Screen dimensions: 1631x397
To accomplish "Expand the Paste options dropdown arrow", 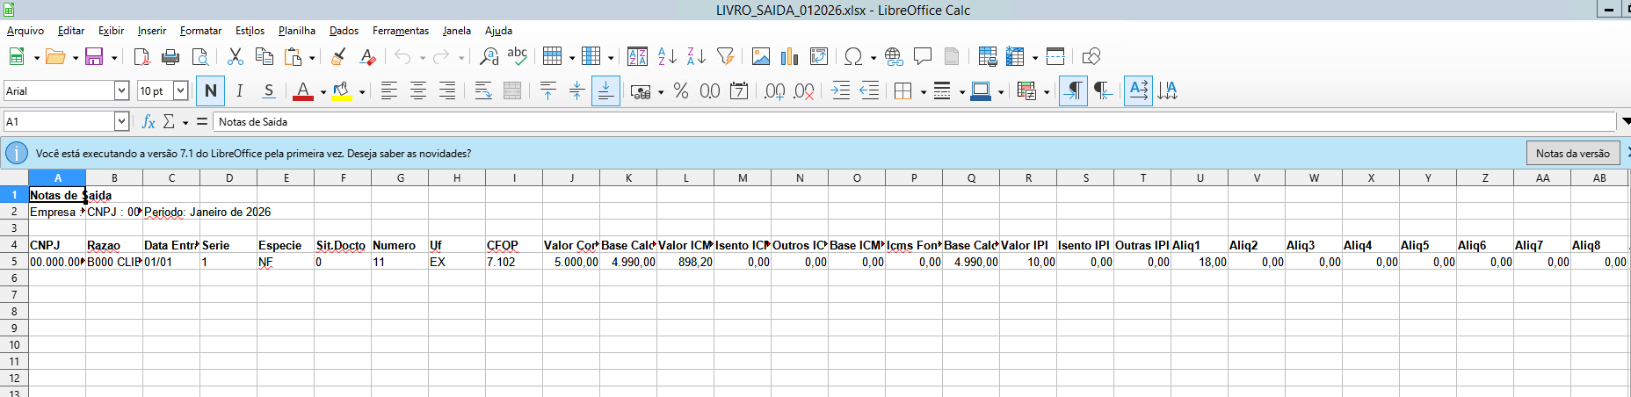I will tap(312, 58).
